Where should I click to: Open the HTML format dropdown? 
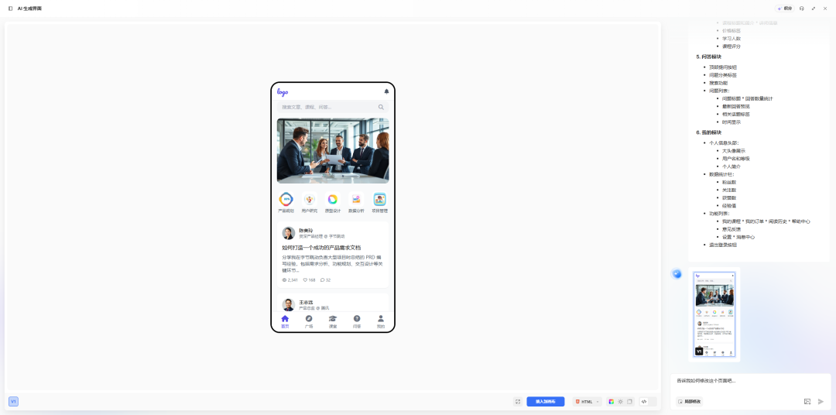click(x=587, y=402)
